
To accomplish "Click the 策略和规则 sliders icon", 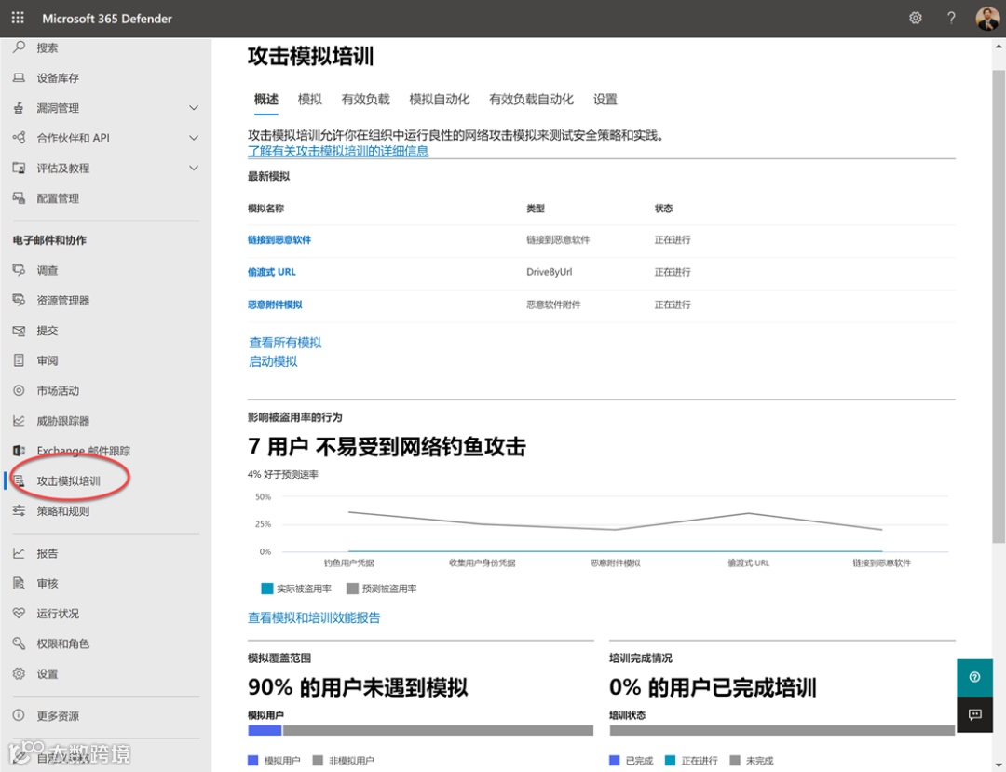I will 20,511.
